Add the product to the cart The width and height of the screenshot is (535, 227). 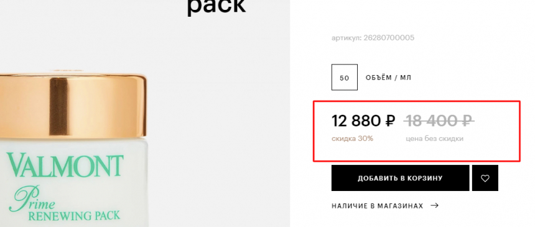(x=400, y=178)
